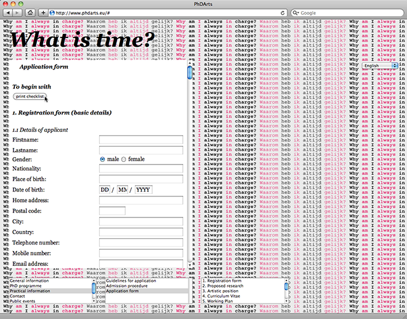Choose Admission procedure from the submenu
The width and height of the screenshot is (407, 319).
point(126,286)
